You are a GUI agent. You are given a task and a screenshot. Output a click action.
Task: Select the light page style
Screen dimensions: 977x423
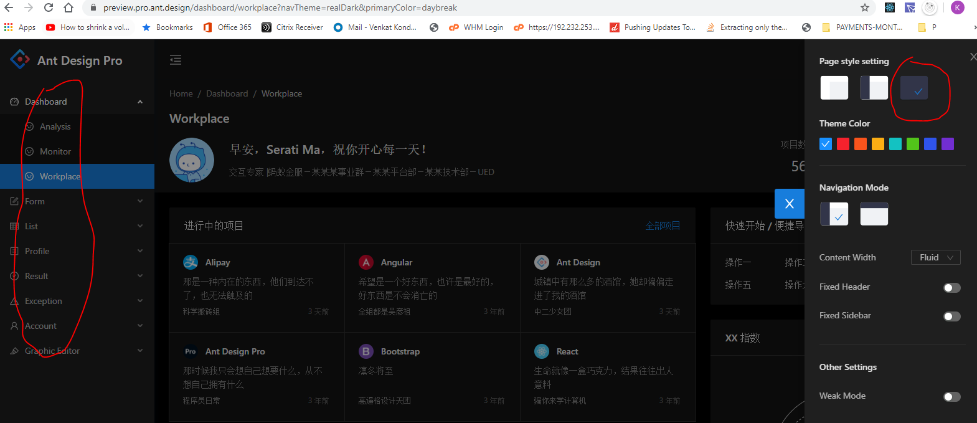[x=834, y=88]
